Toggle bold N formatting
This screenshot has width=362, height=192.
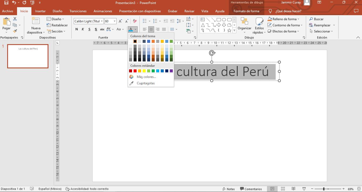pyautogui.click(x=77, y=29)
